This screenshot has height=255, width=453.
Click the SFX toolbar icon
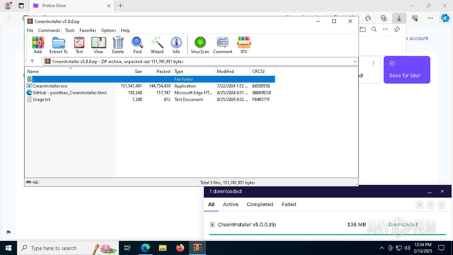click(x=244, y=45)
